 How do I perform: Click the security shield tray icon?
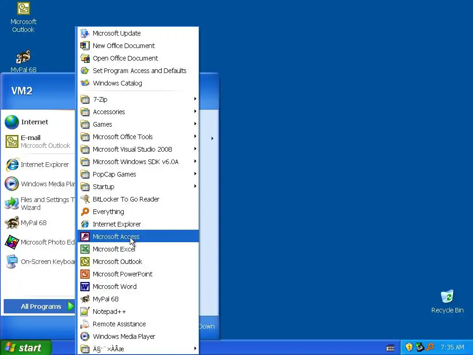[x=409, y=347]
